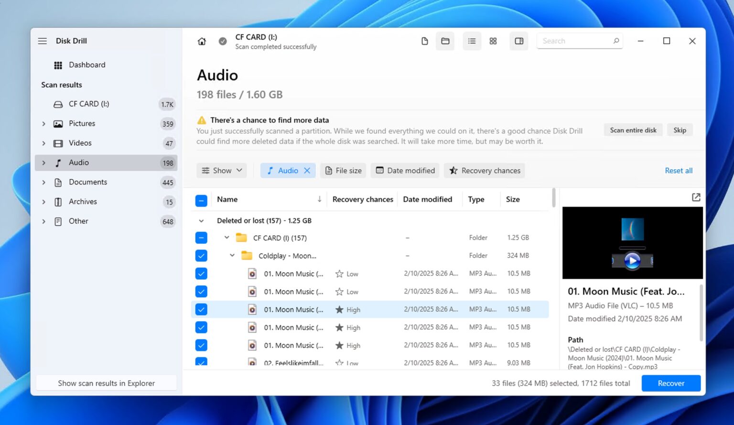Open the file preview in external window
This screenshot has height=425, width=734.
696,197
